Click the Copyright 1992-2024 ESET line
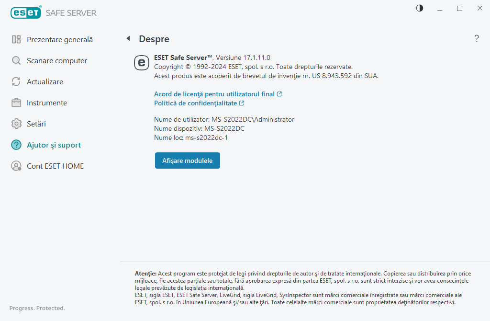Screen dimensions: 490x321 pyautogui.click(x=254, y=67)
